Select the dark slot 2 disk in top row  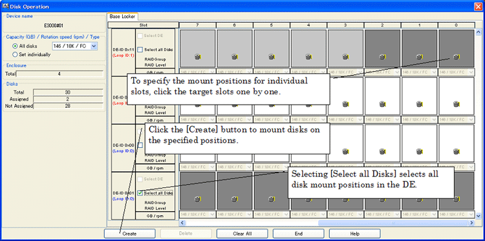click(382, 48)
